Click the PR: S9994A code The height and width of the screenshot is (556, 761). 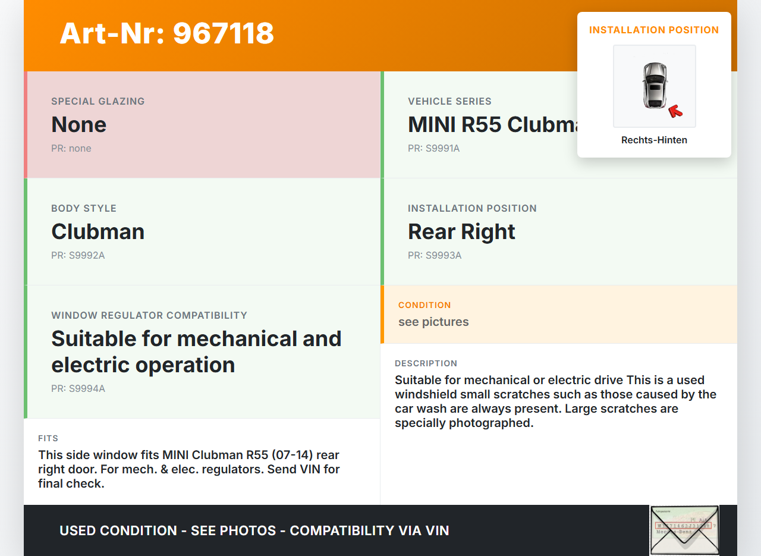[78, 389]
